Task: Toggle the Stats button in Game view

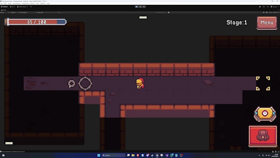Action: [x=270, y=12]
